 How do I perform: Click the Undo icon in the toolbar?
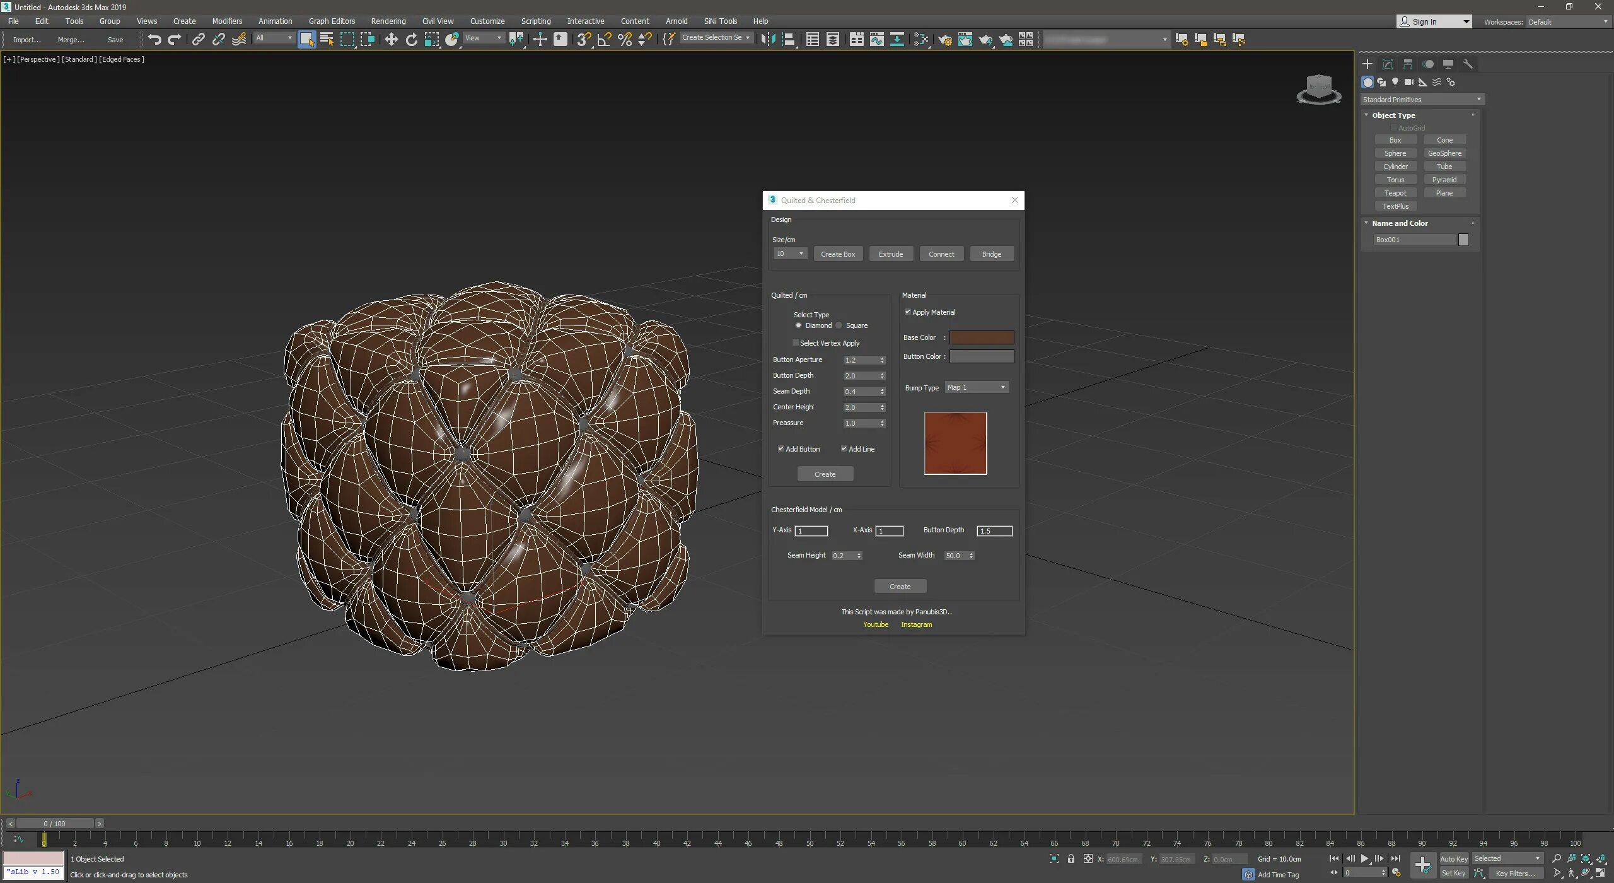(x=155, y=39)
